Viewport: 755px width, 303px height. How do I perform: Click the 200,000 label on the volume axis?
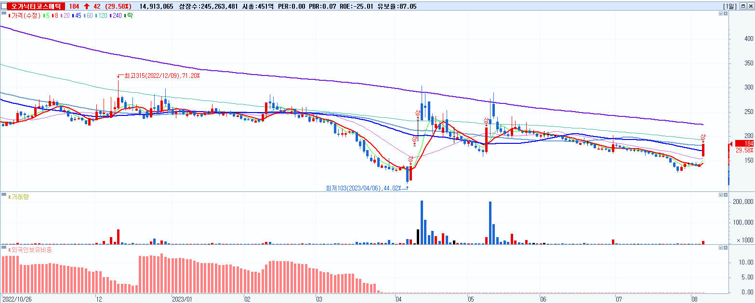pyautogui.click(x=742, y=202)
